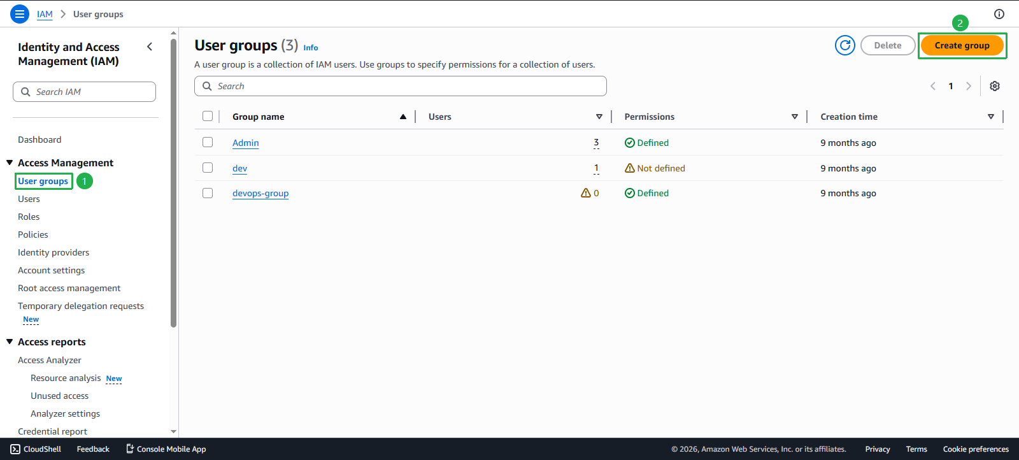
Task: Open Unused access in the sidebar
Action: pyautogui.click(x=59, y=396)
